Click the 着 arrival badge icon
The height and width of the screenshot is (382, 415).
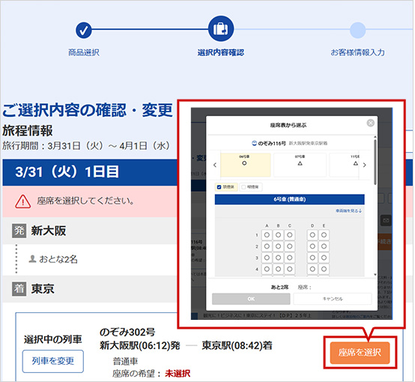(19, 288)
